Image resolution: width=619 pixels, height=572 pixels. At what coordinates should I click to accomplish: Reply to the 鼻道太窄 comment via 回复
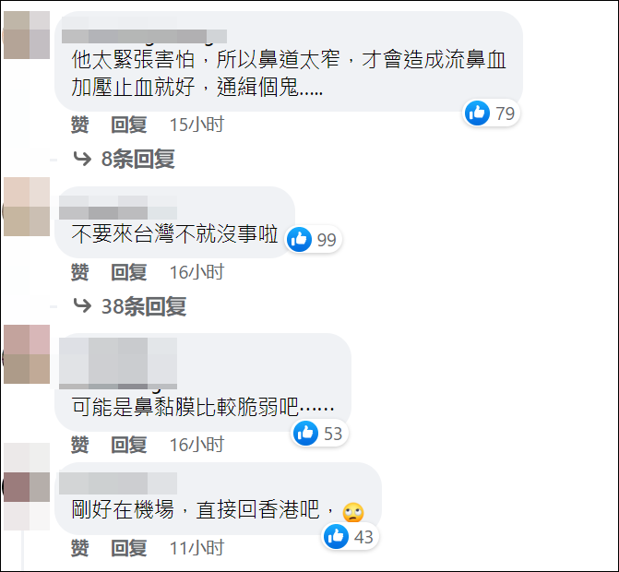[x=129, y=125]
